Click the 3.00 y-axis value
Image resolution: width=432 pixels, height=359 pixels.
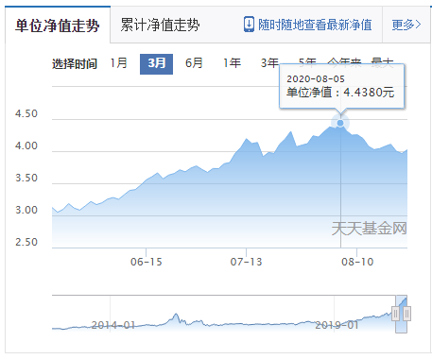point(26,210)
